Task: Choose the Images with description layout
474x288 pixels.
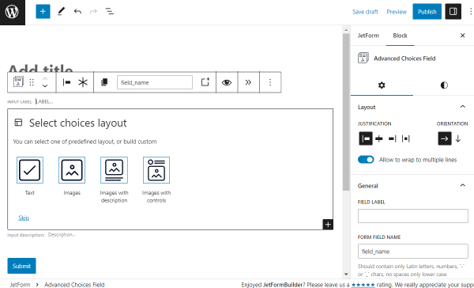Action: 114,170
